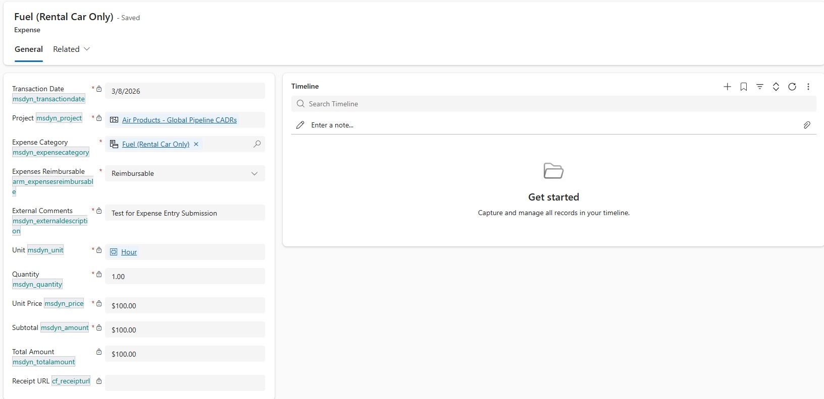Screen dimensions: 824x399
Task: Click the Unit Price field
Action: (185, 305)
